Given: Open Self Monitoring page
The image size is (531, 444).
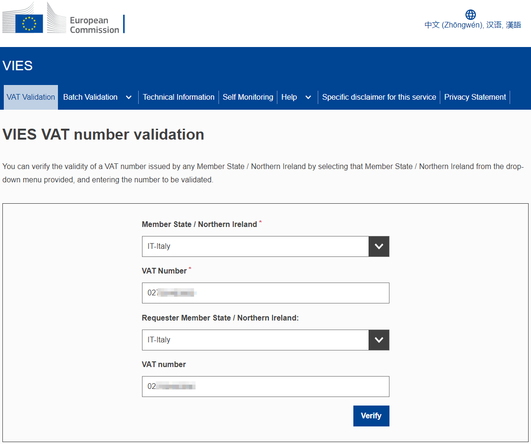Looking at the screenshot, I should click(x=248, y=97).
